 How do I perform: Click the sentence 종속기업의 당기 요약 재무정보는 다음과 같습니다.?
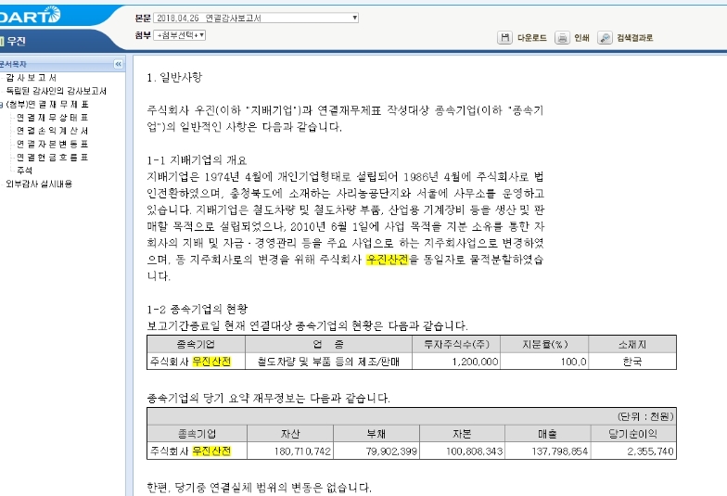pyautogui.click(x=269, y=399)
